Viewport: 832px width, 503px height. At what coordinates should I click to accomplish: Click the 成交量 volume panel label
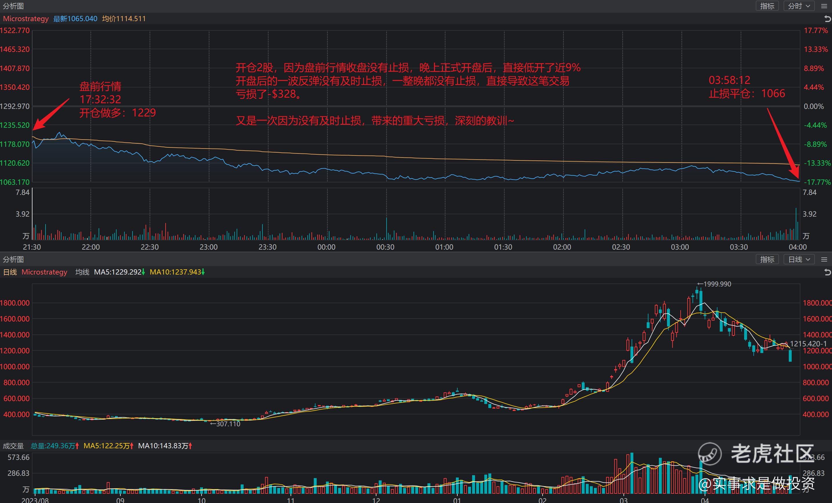13,446
